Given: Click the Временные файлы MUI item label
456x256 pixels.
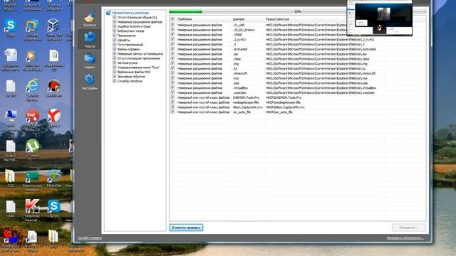Looking at the screenshot, I should click(x=134, y=72).
